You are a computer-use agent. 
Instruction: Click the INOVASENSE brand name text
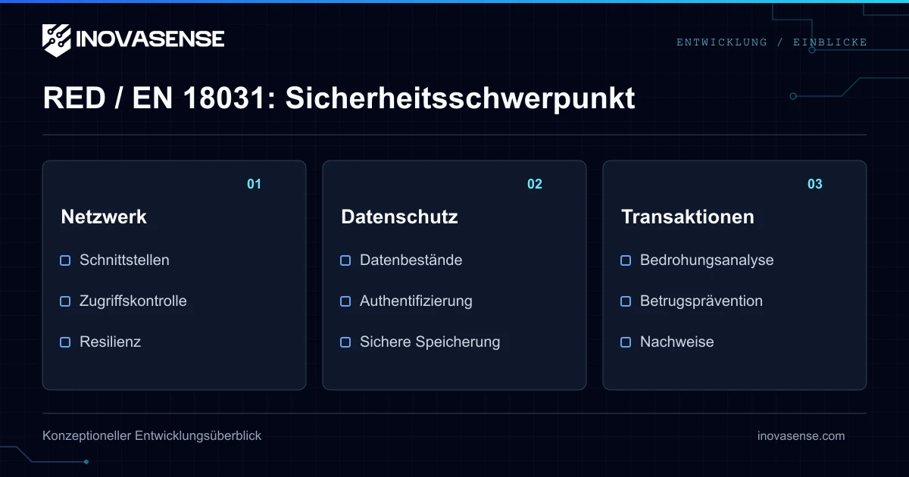[150, 39]
